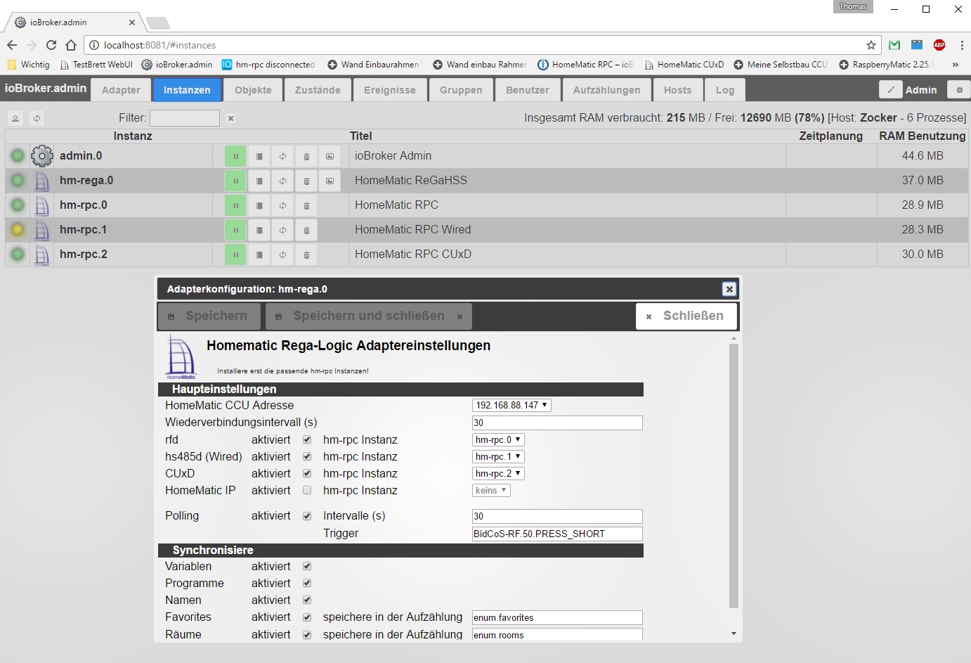Open configuration of hm-rpc.2 instance

(259, 255)
